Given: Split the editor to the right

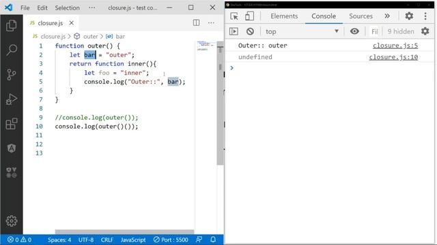Looking at the screenshot, I should 196,22.
